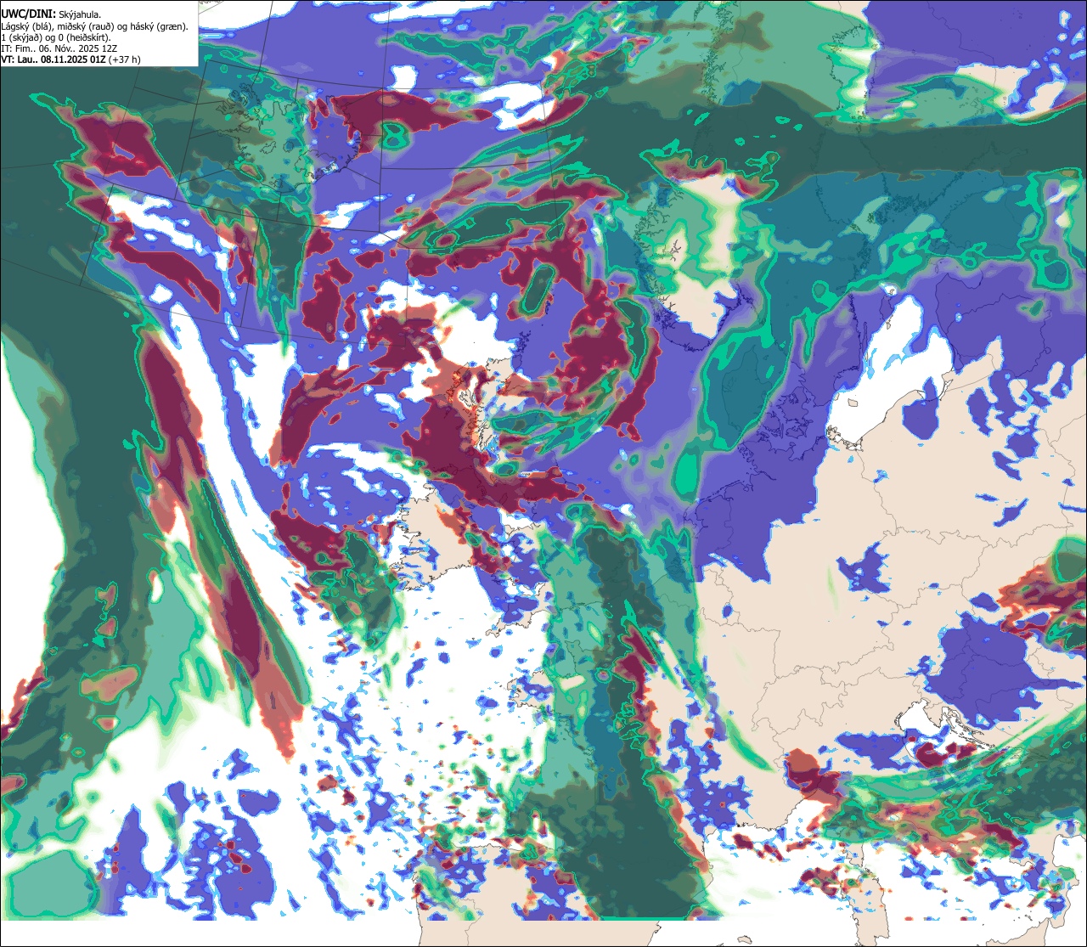Click the 'Lágský (blá)' legend text
This screenshot has width=1087, height=947.
(26, 27)
